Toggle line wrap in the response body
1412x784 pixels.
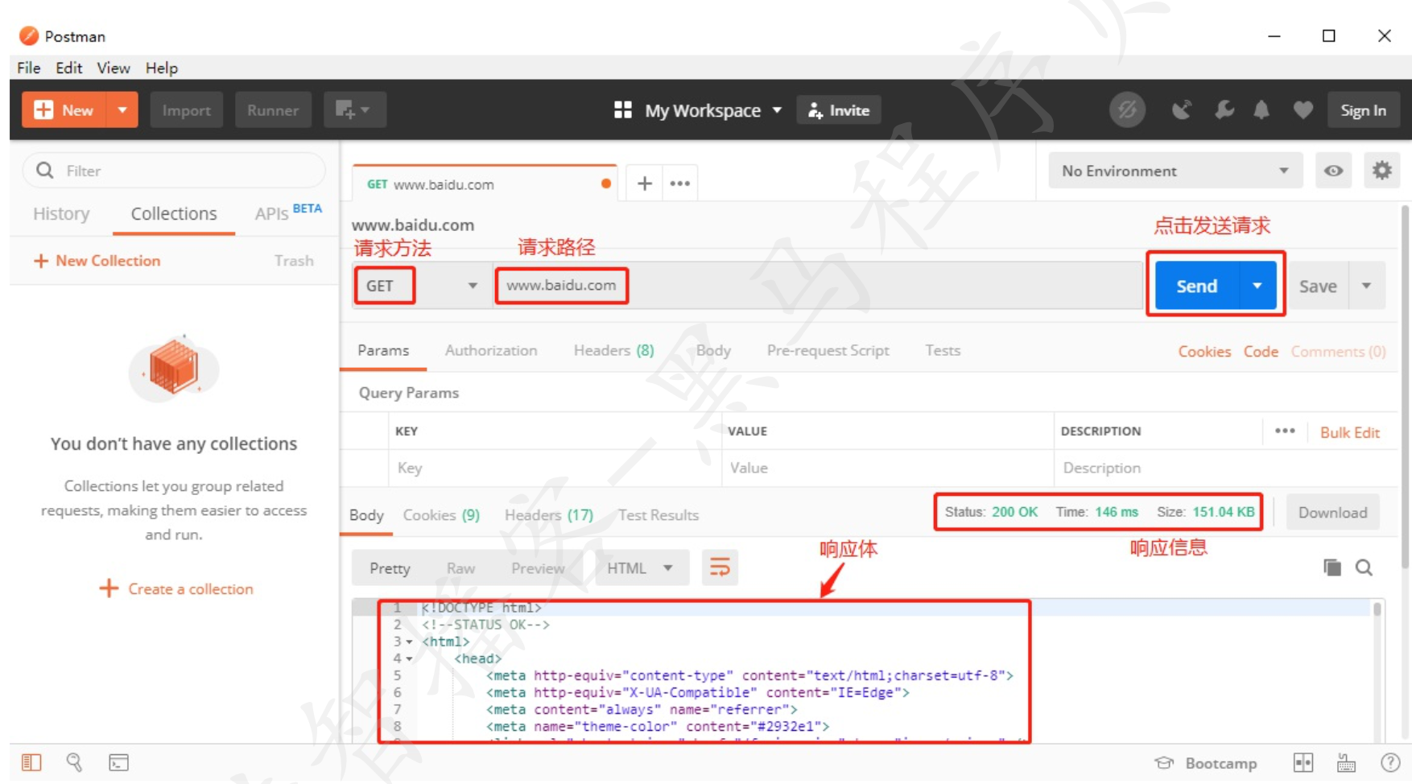pos(720,567)
